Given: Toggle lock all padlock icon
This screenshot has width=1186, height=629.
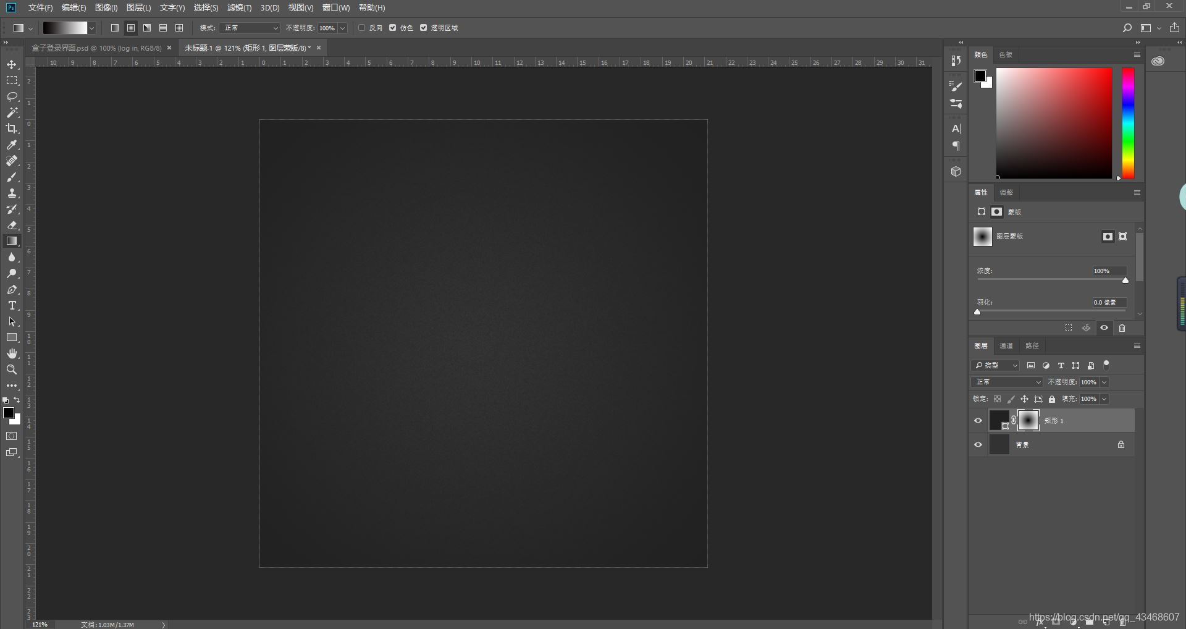Looking at the screenshot, I should tap(1052, 399).
